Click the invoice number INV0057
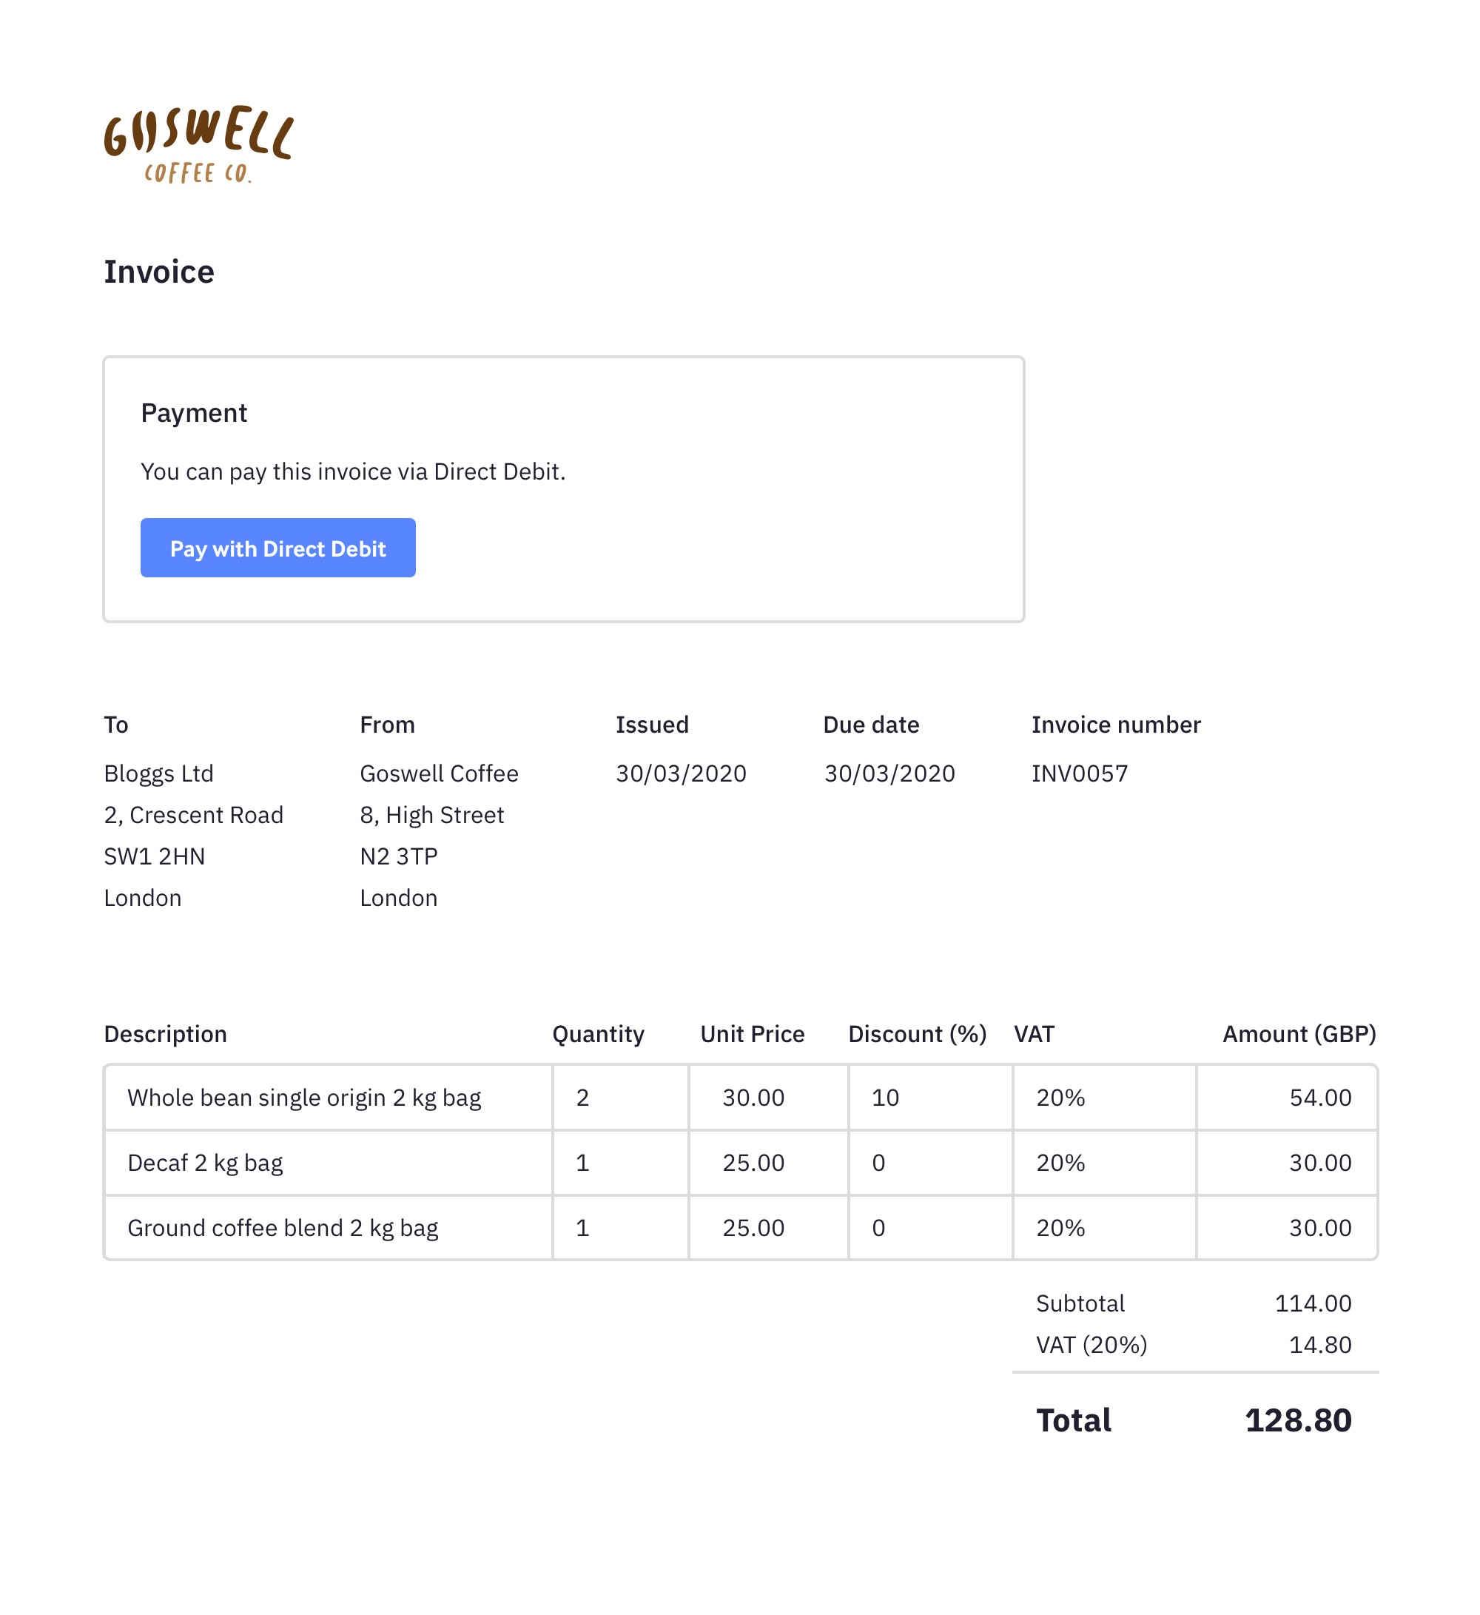The height and width of the screenshot is (1615, 1480). coord(1080,774)
